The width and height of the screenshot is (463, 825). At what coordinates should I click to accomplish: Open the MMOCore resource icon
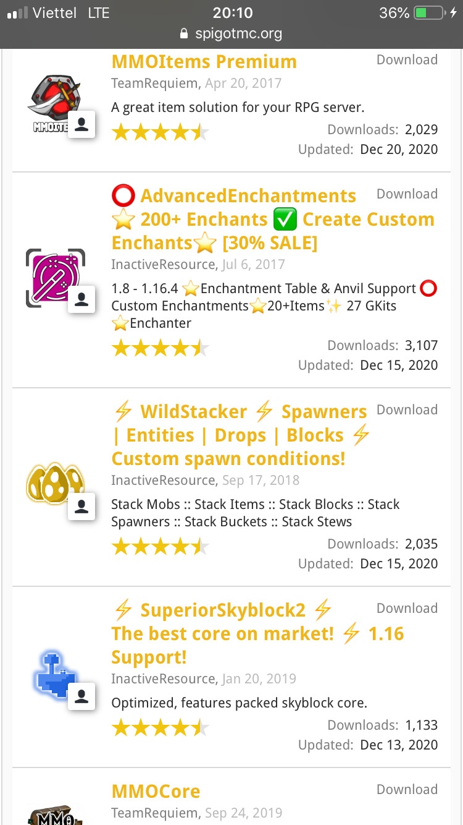(54, 814)
